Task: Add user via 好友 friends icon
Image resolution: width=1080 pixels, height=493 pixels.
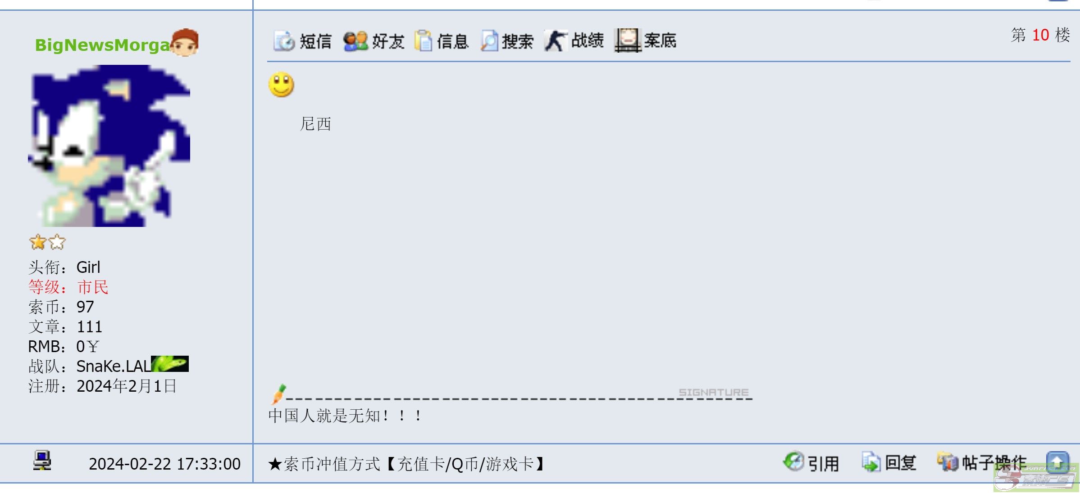Action: tap(355, 41)
